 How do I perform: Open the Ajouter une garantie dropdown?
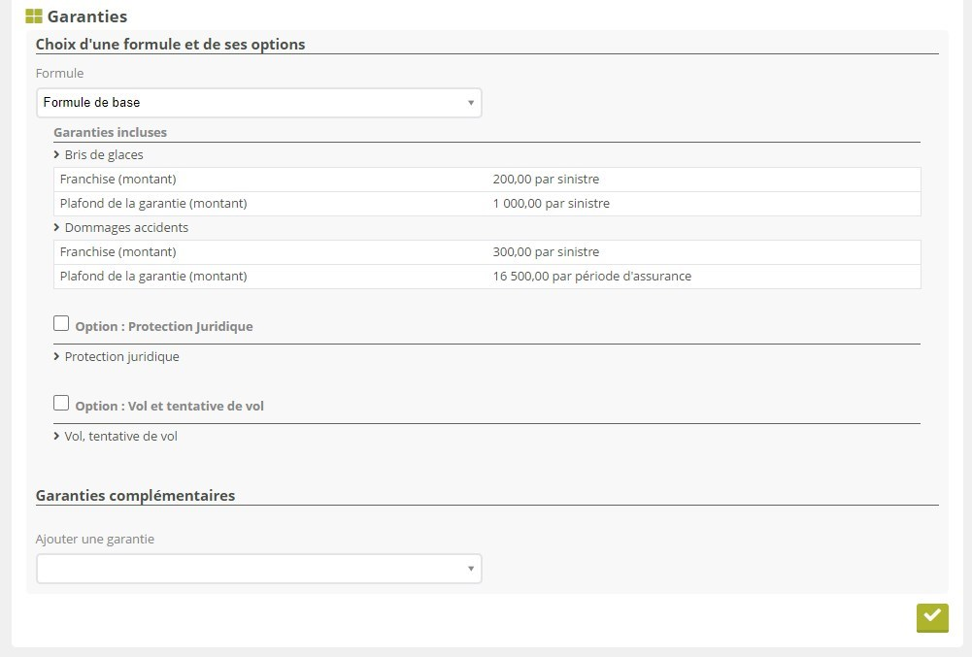258,569
